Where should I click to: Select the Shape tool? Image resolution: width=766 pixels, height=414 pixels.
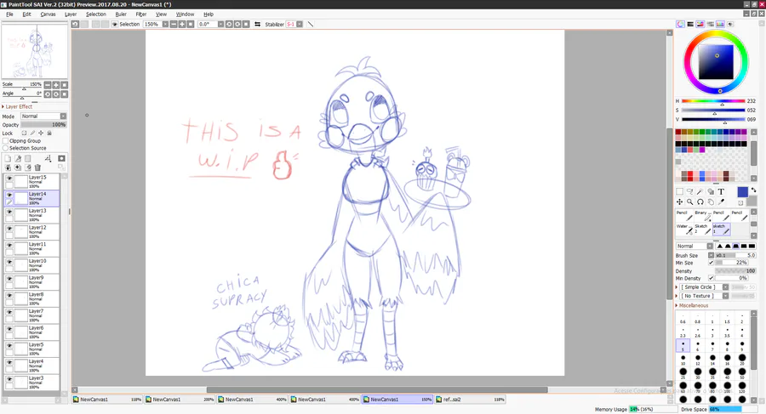click(711, 192)
